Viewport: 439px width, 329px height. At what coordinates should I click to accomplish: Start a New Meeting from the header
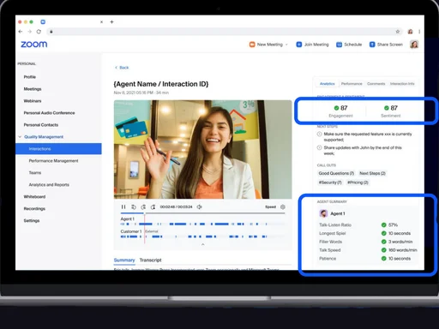[266, 45]
